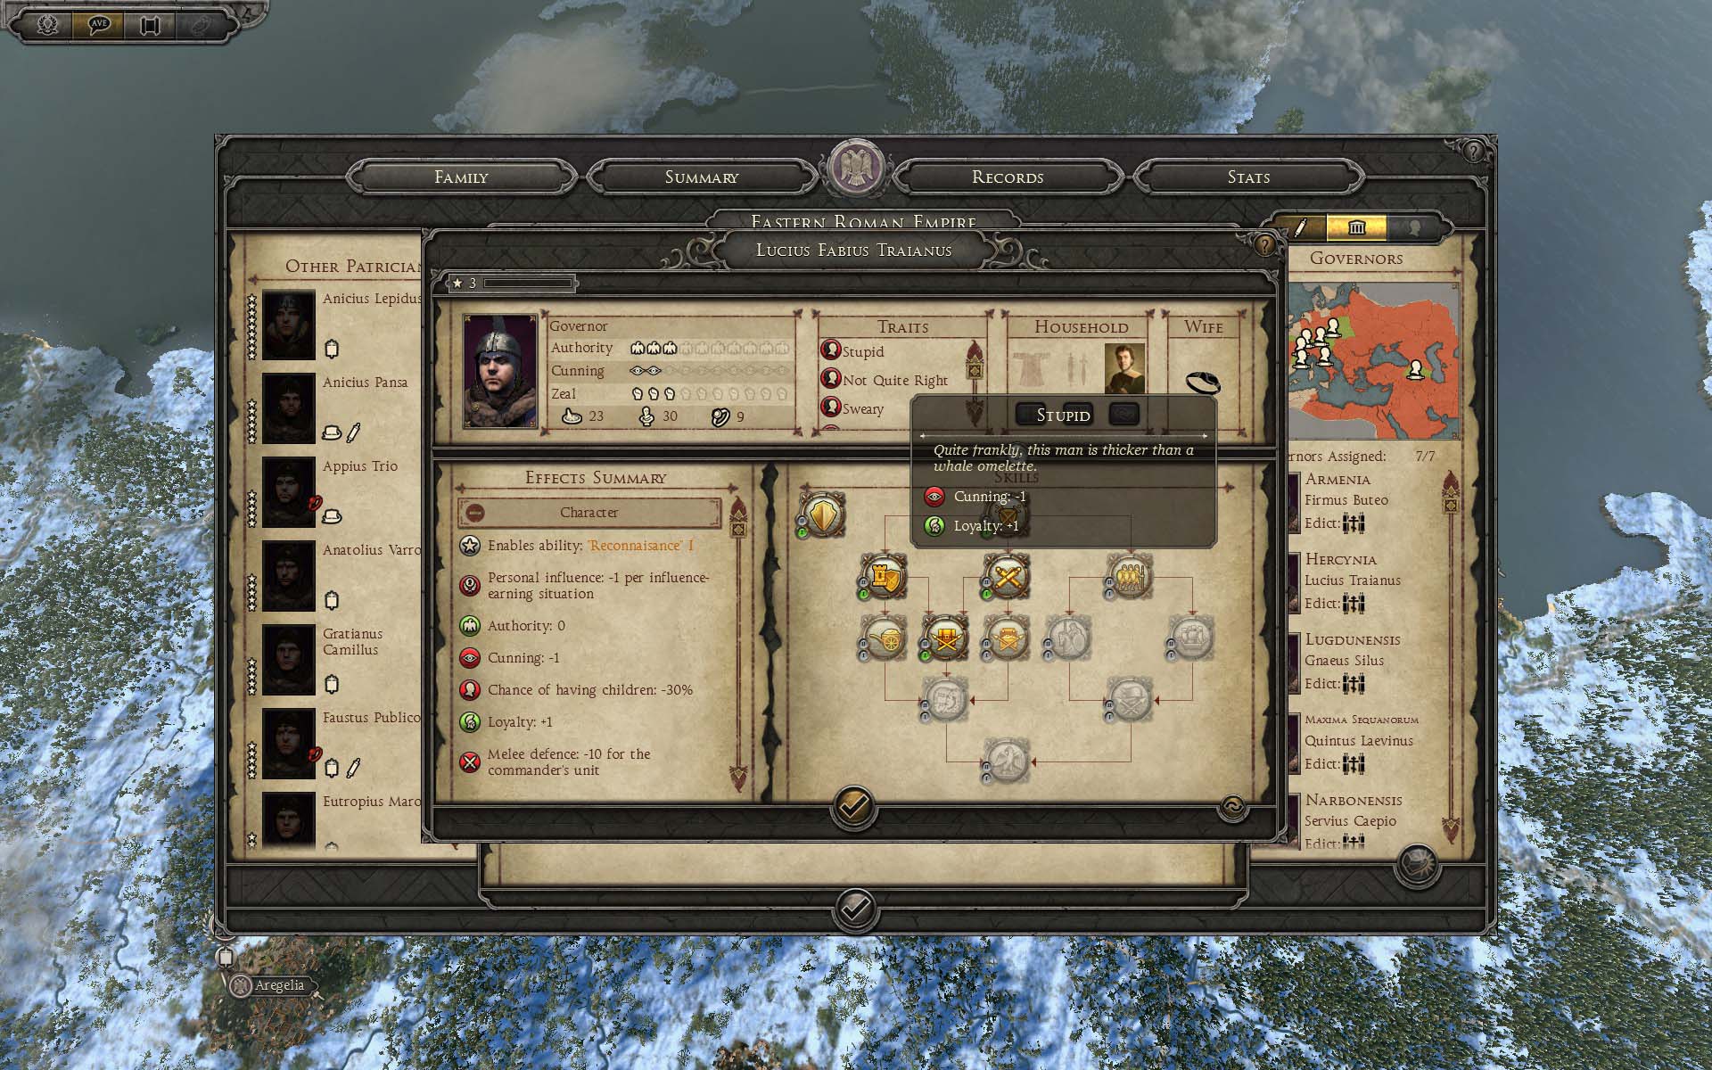Switch to the quill edicts tab

[1299, 228]
